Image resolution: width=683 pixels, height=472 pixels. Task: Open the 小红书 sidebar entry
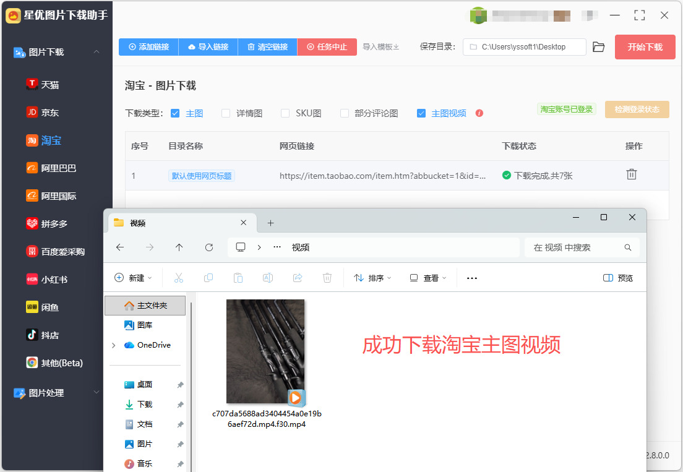[47, 280]
